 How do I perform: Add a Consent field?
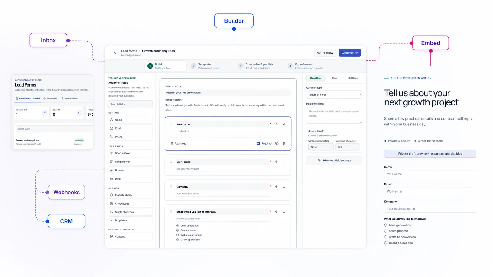click(x=130, y=236)
